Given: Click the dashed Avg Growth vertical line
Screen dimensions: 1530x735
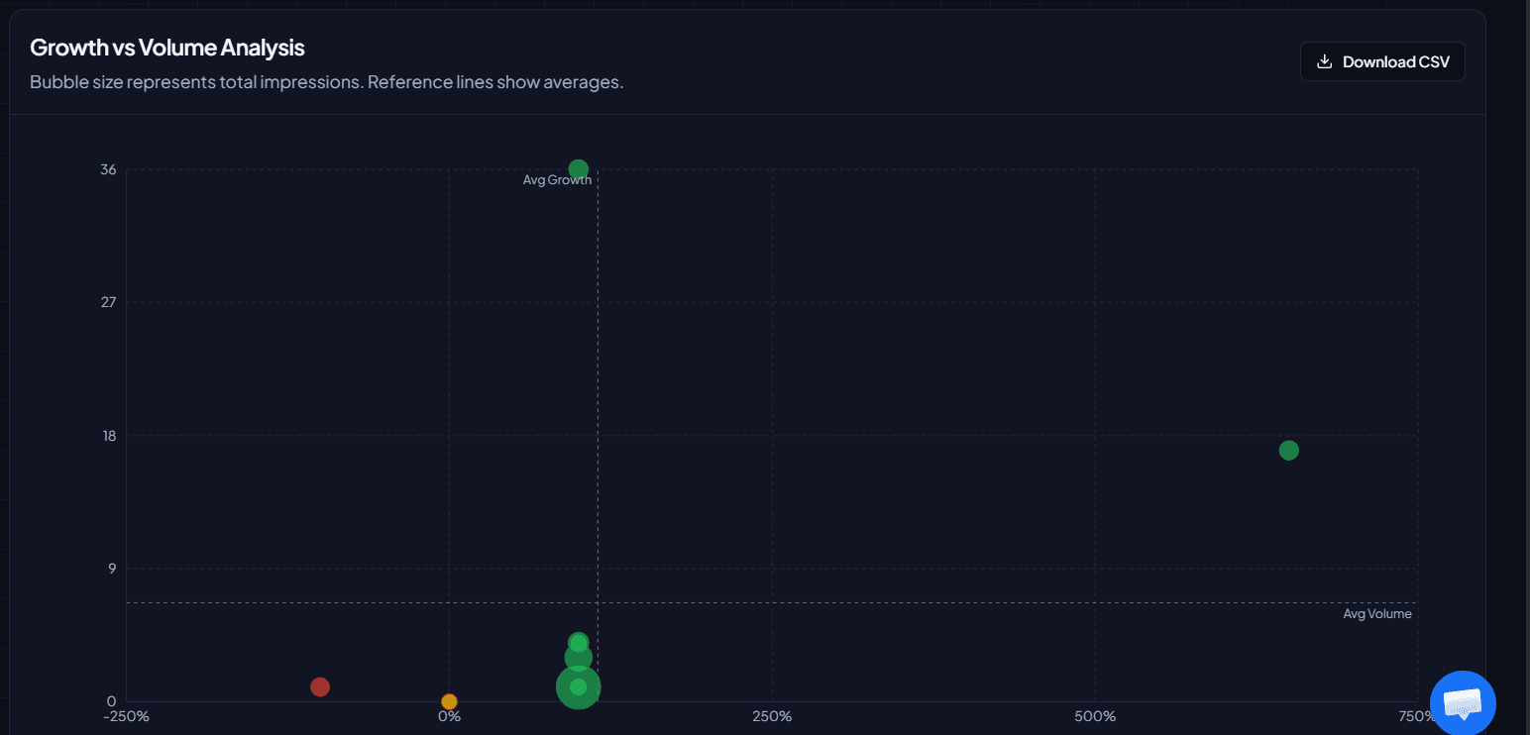Looking at the screenshot, I should [598, 396].
